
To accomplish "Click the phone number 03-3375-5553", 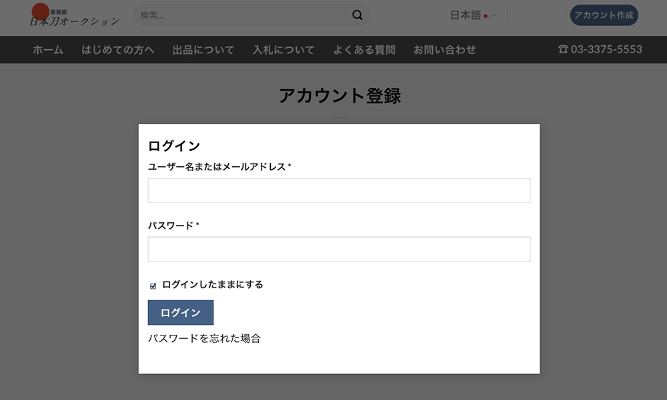I will 606,49.
